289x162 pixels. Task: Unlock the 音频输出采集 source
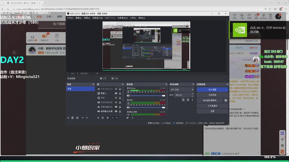click(x=120, y=111)
